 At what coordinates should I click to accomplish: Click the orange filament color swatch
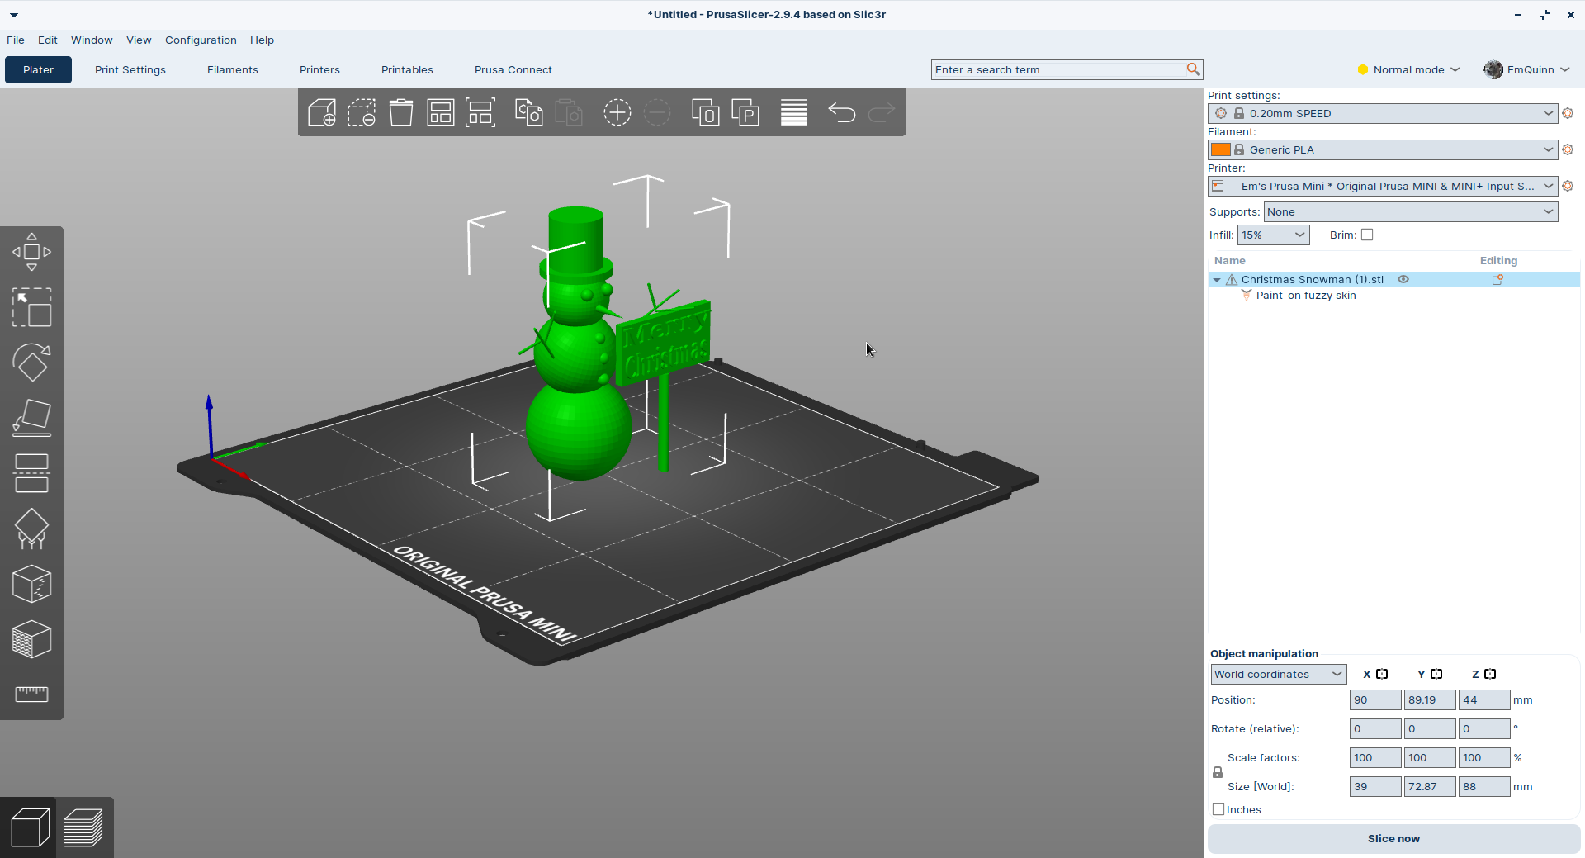coord(1220,149)
